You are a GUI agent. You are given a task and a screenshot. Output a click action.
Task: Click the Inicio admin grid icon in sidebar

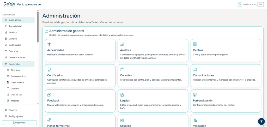pyautogui.click(x=6, y=20)
